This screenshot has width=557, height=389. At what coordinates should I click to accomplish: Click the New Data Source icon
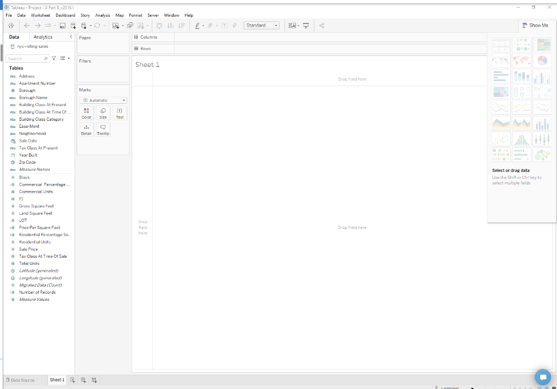(x=73, y=26)
